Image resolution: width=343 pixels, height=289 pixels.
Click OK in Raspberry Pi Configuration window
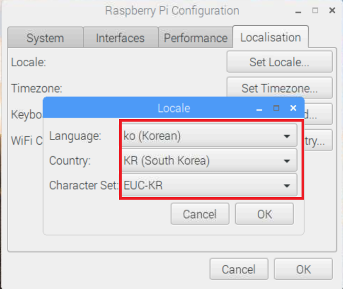pos(303,269)
